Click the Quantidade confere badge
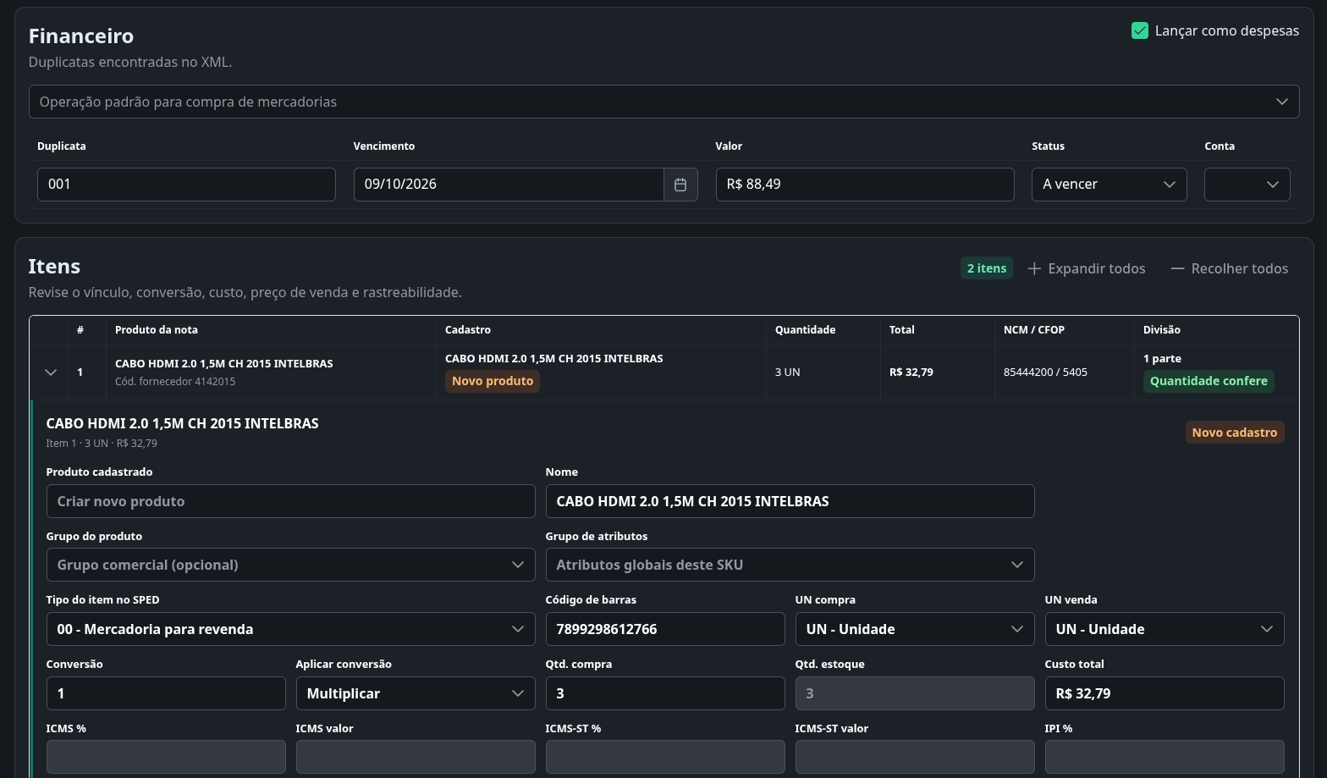 1209,381
